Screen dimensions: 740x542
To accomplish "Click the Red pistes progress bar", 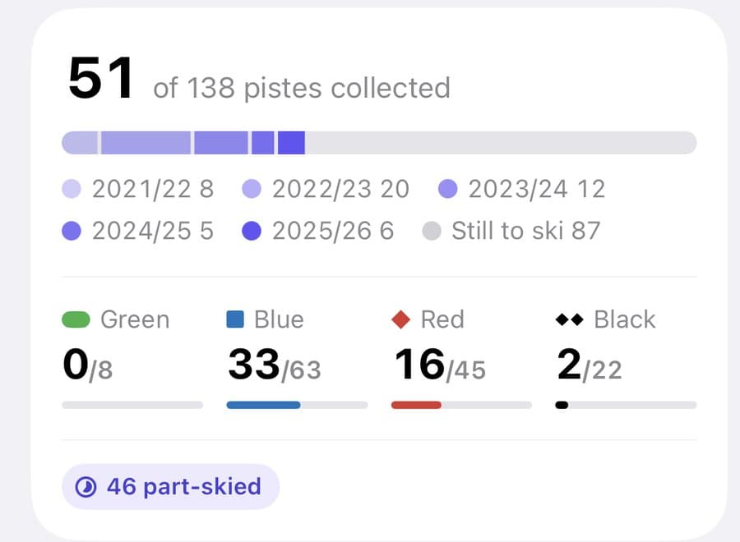I will pyautogui.click(x=461, y=405).
